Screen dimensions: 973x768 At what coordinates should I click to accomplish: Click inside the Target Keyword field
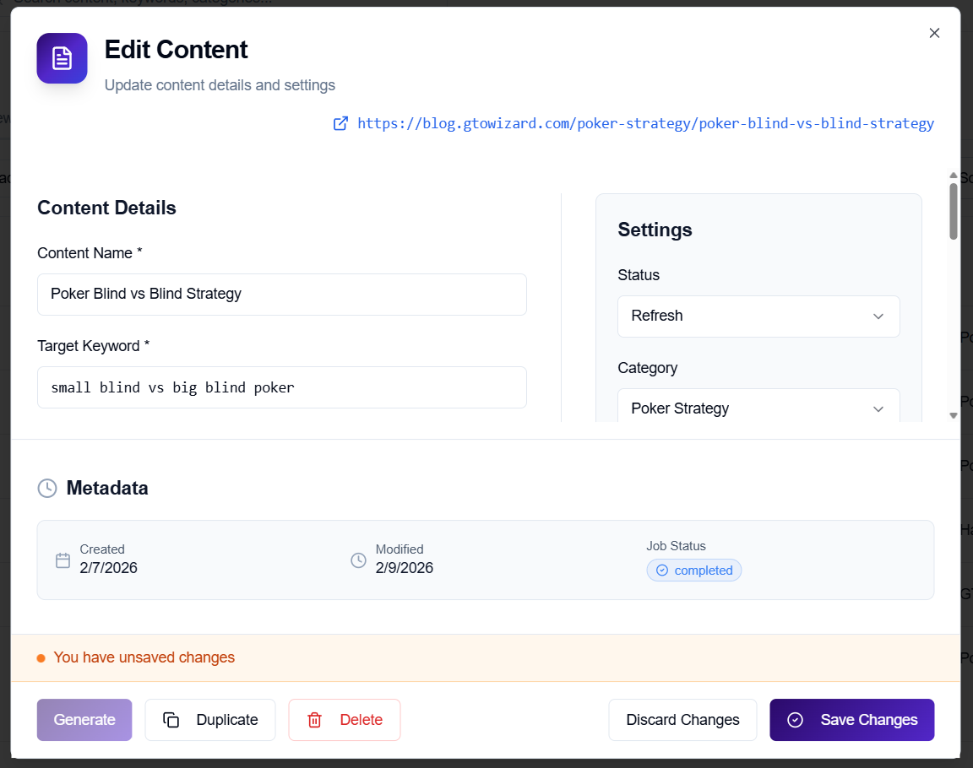[281, 387]
